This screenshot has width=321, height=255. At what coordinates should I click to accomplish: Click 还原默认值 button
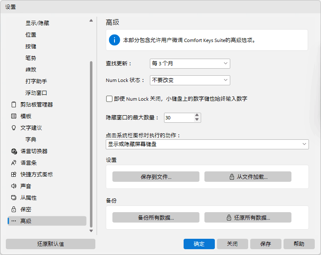(50, 244)
